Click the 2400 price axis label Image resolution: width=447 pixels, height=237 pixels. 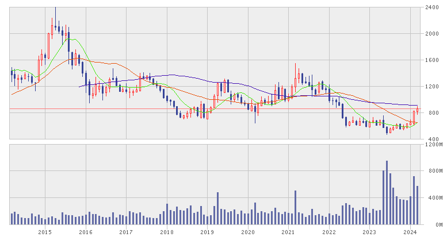click(431, 7)
